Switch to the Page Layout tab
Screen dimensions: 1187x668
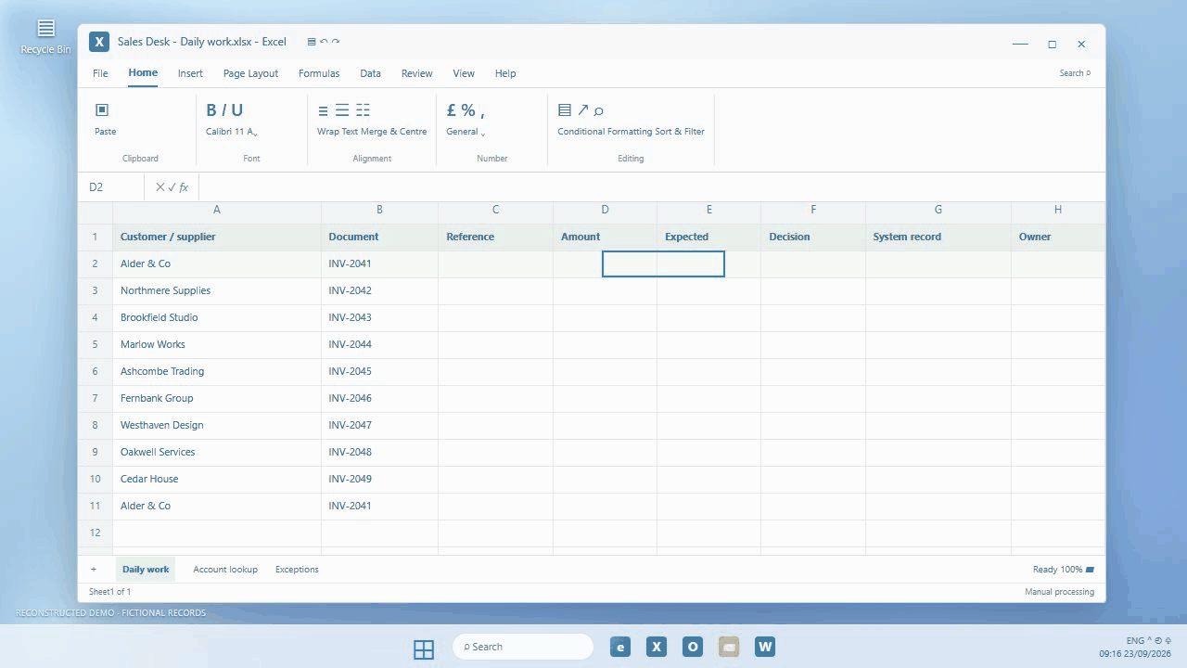[x=250, y=73]
